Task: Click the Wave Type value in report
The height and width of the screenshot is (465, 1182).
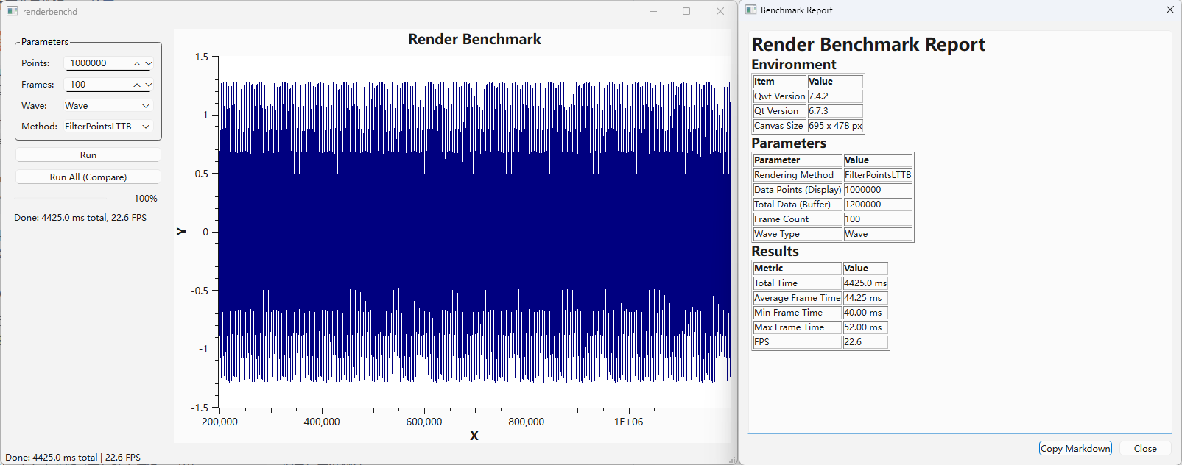Action: pyautogui.click(x=878, y=234)
